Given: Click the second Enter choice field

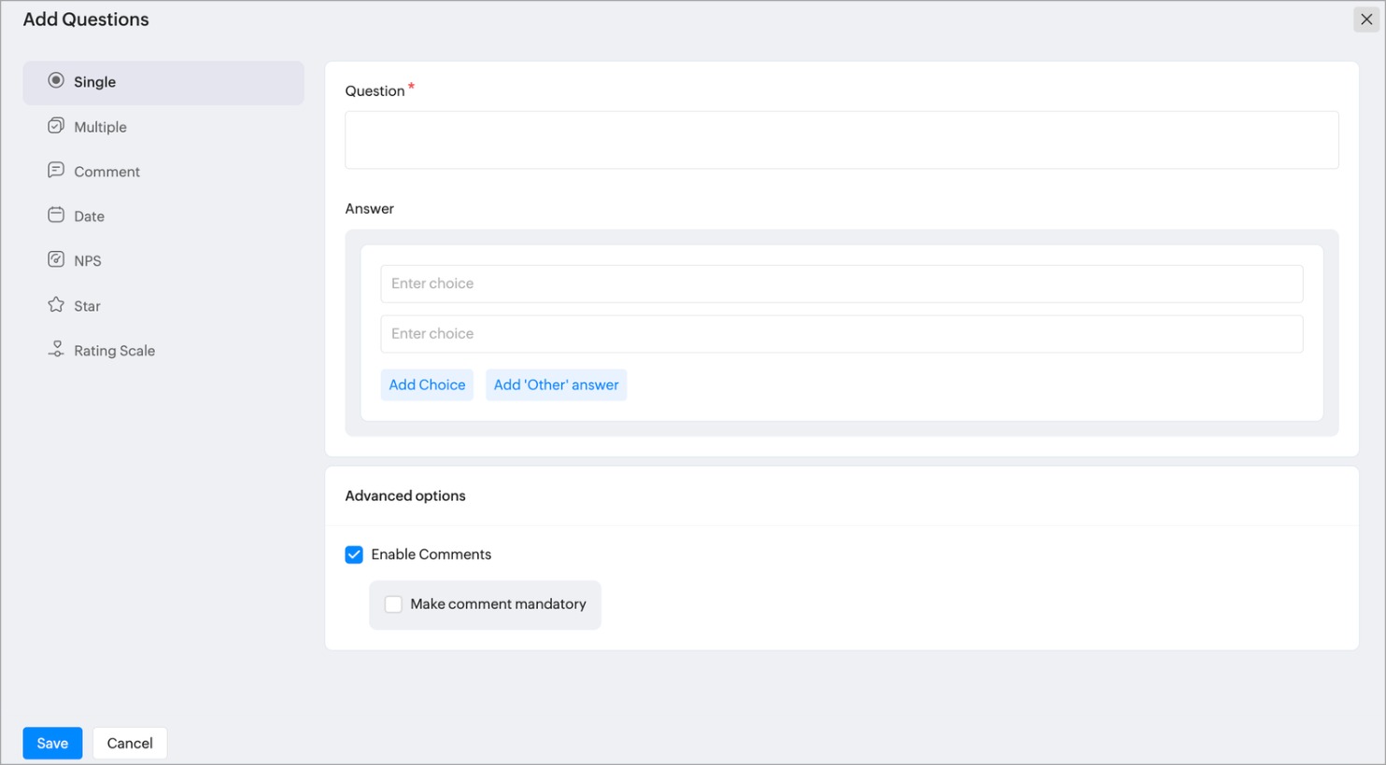Looking at the screenshot, I should 841,334.
